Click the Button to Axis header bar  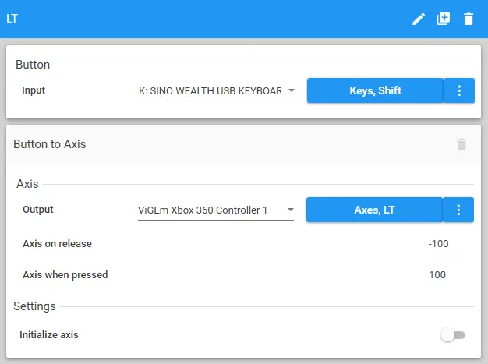click(x=234, y=144)
